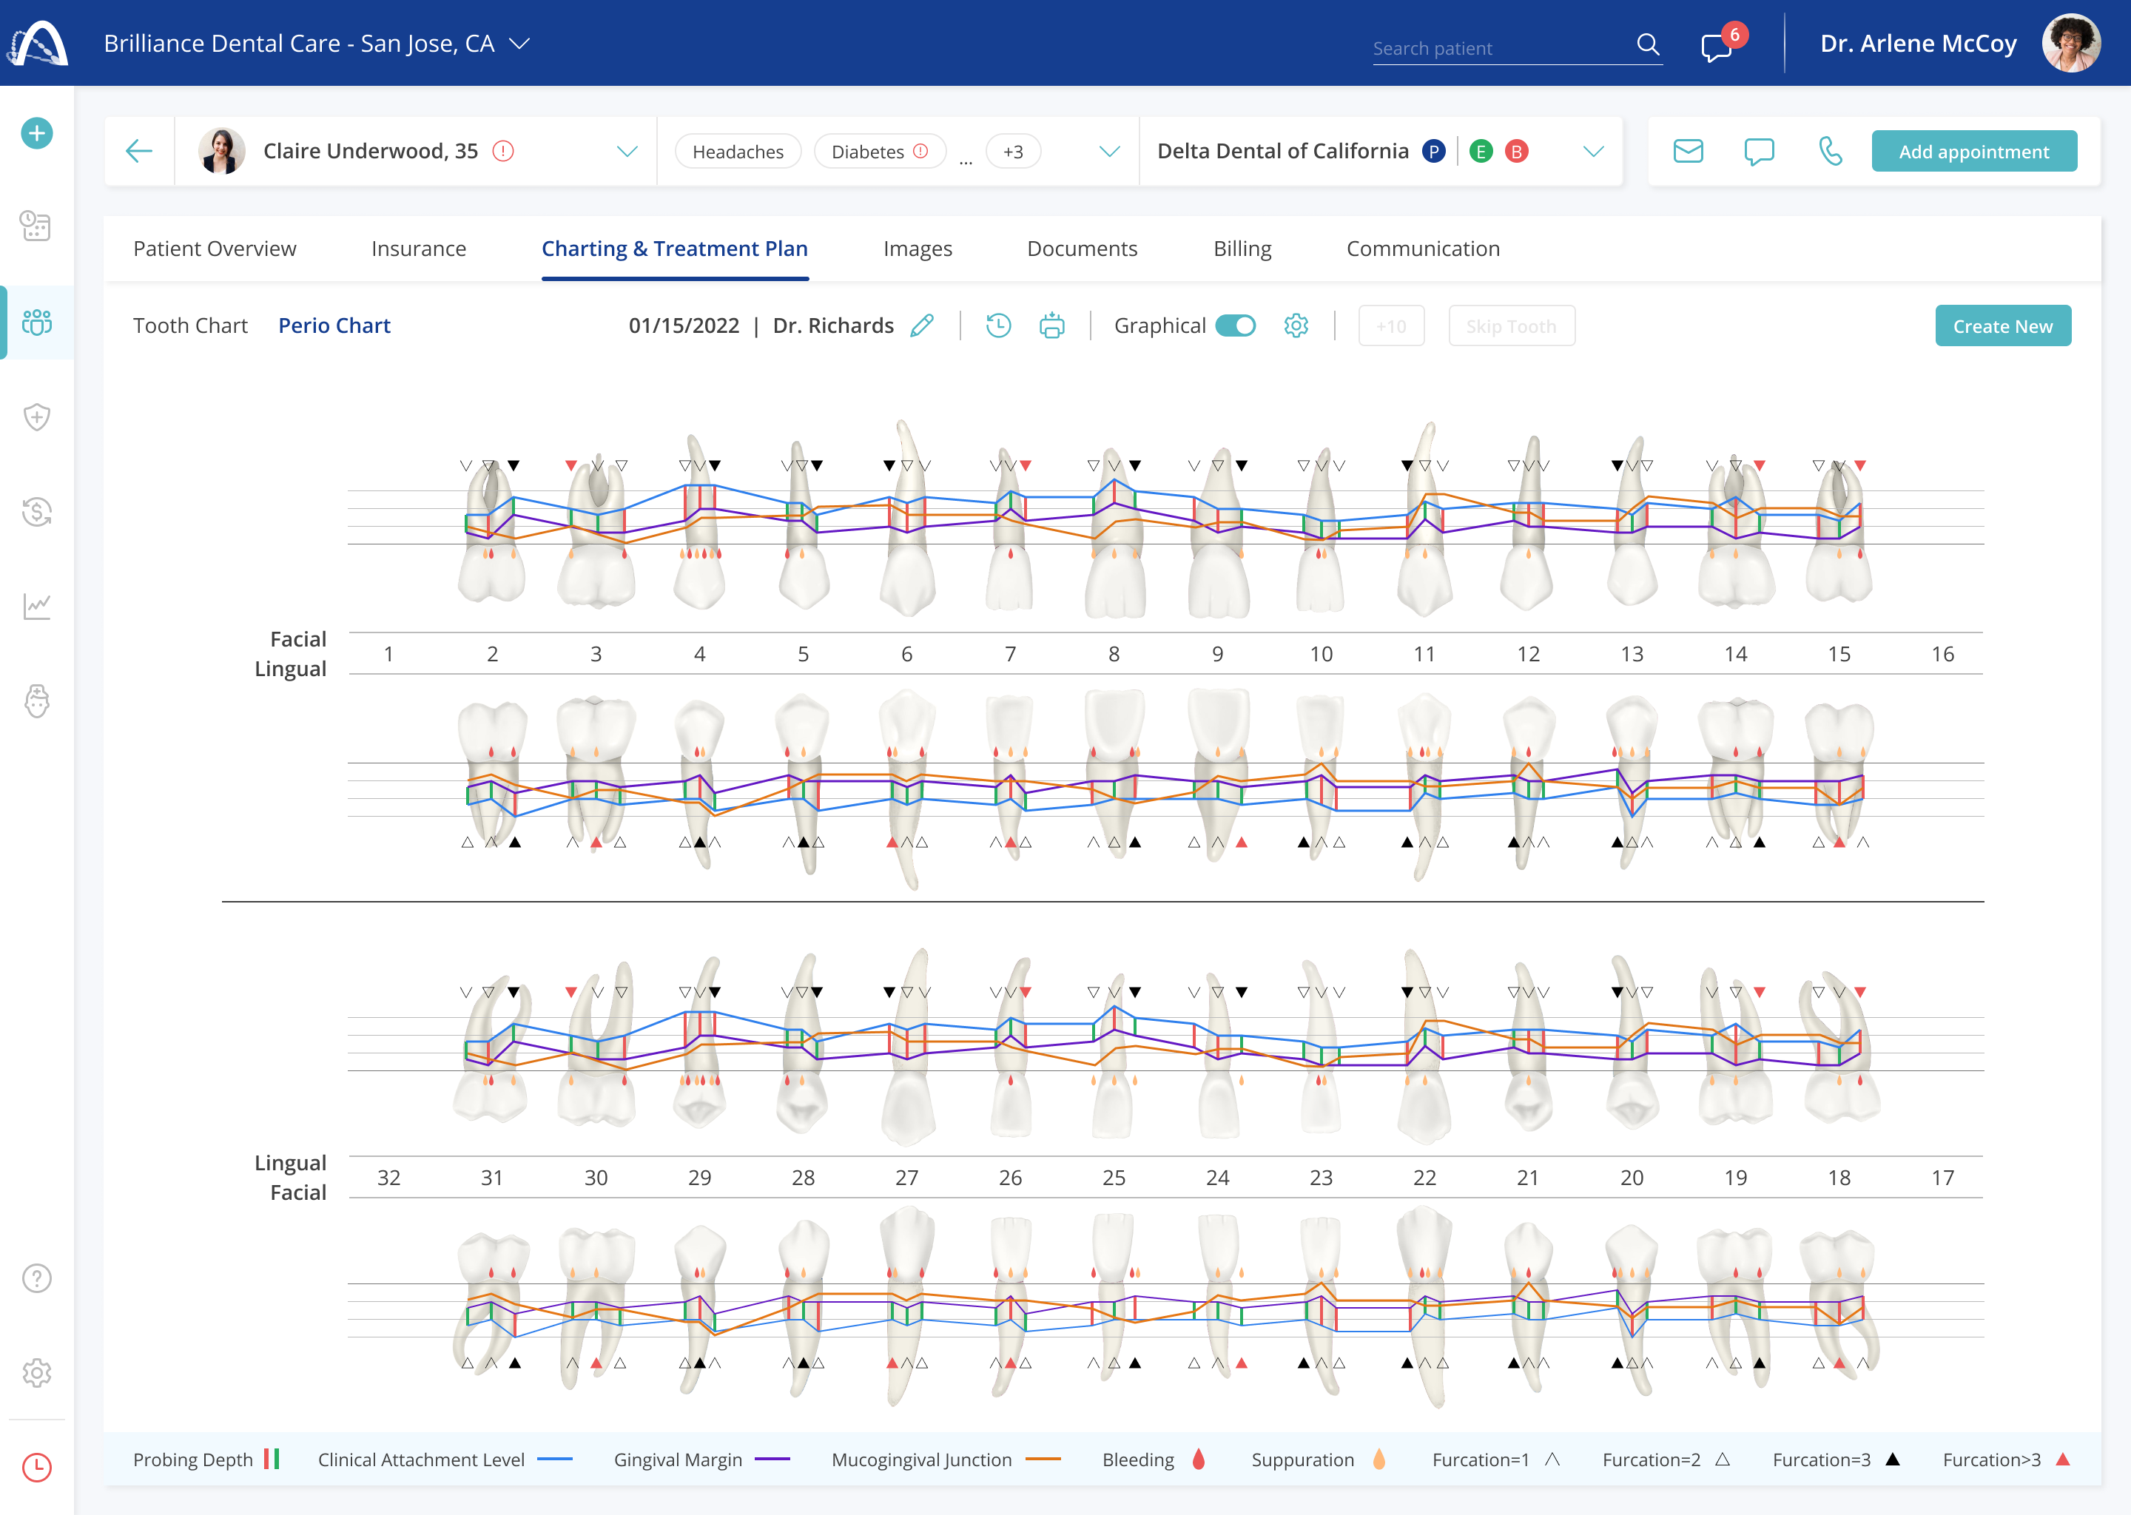Click the email envelope icon
Viewport: 2131px width, 1515px height.
(1688, 151)
